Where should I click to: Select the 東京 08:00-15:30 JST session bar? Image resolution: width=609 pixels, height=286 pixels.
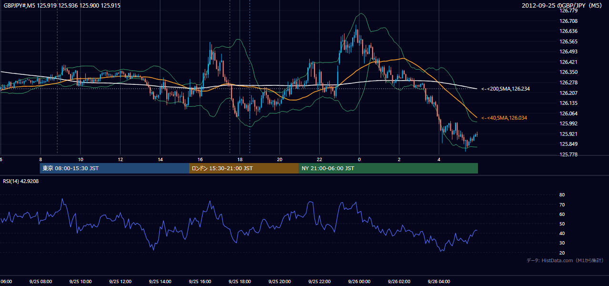[x=114, y=168]
